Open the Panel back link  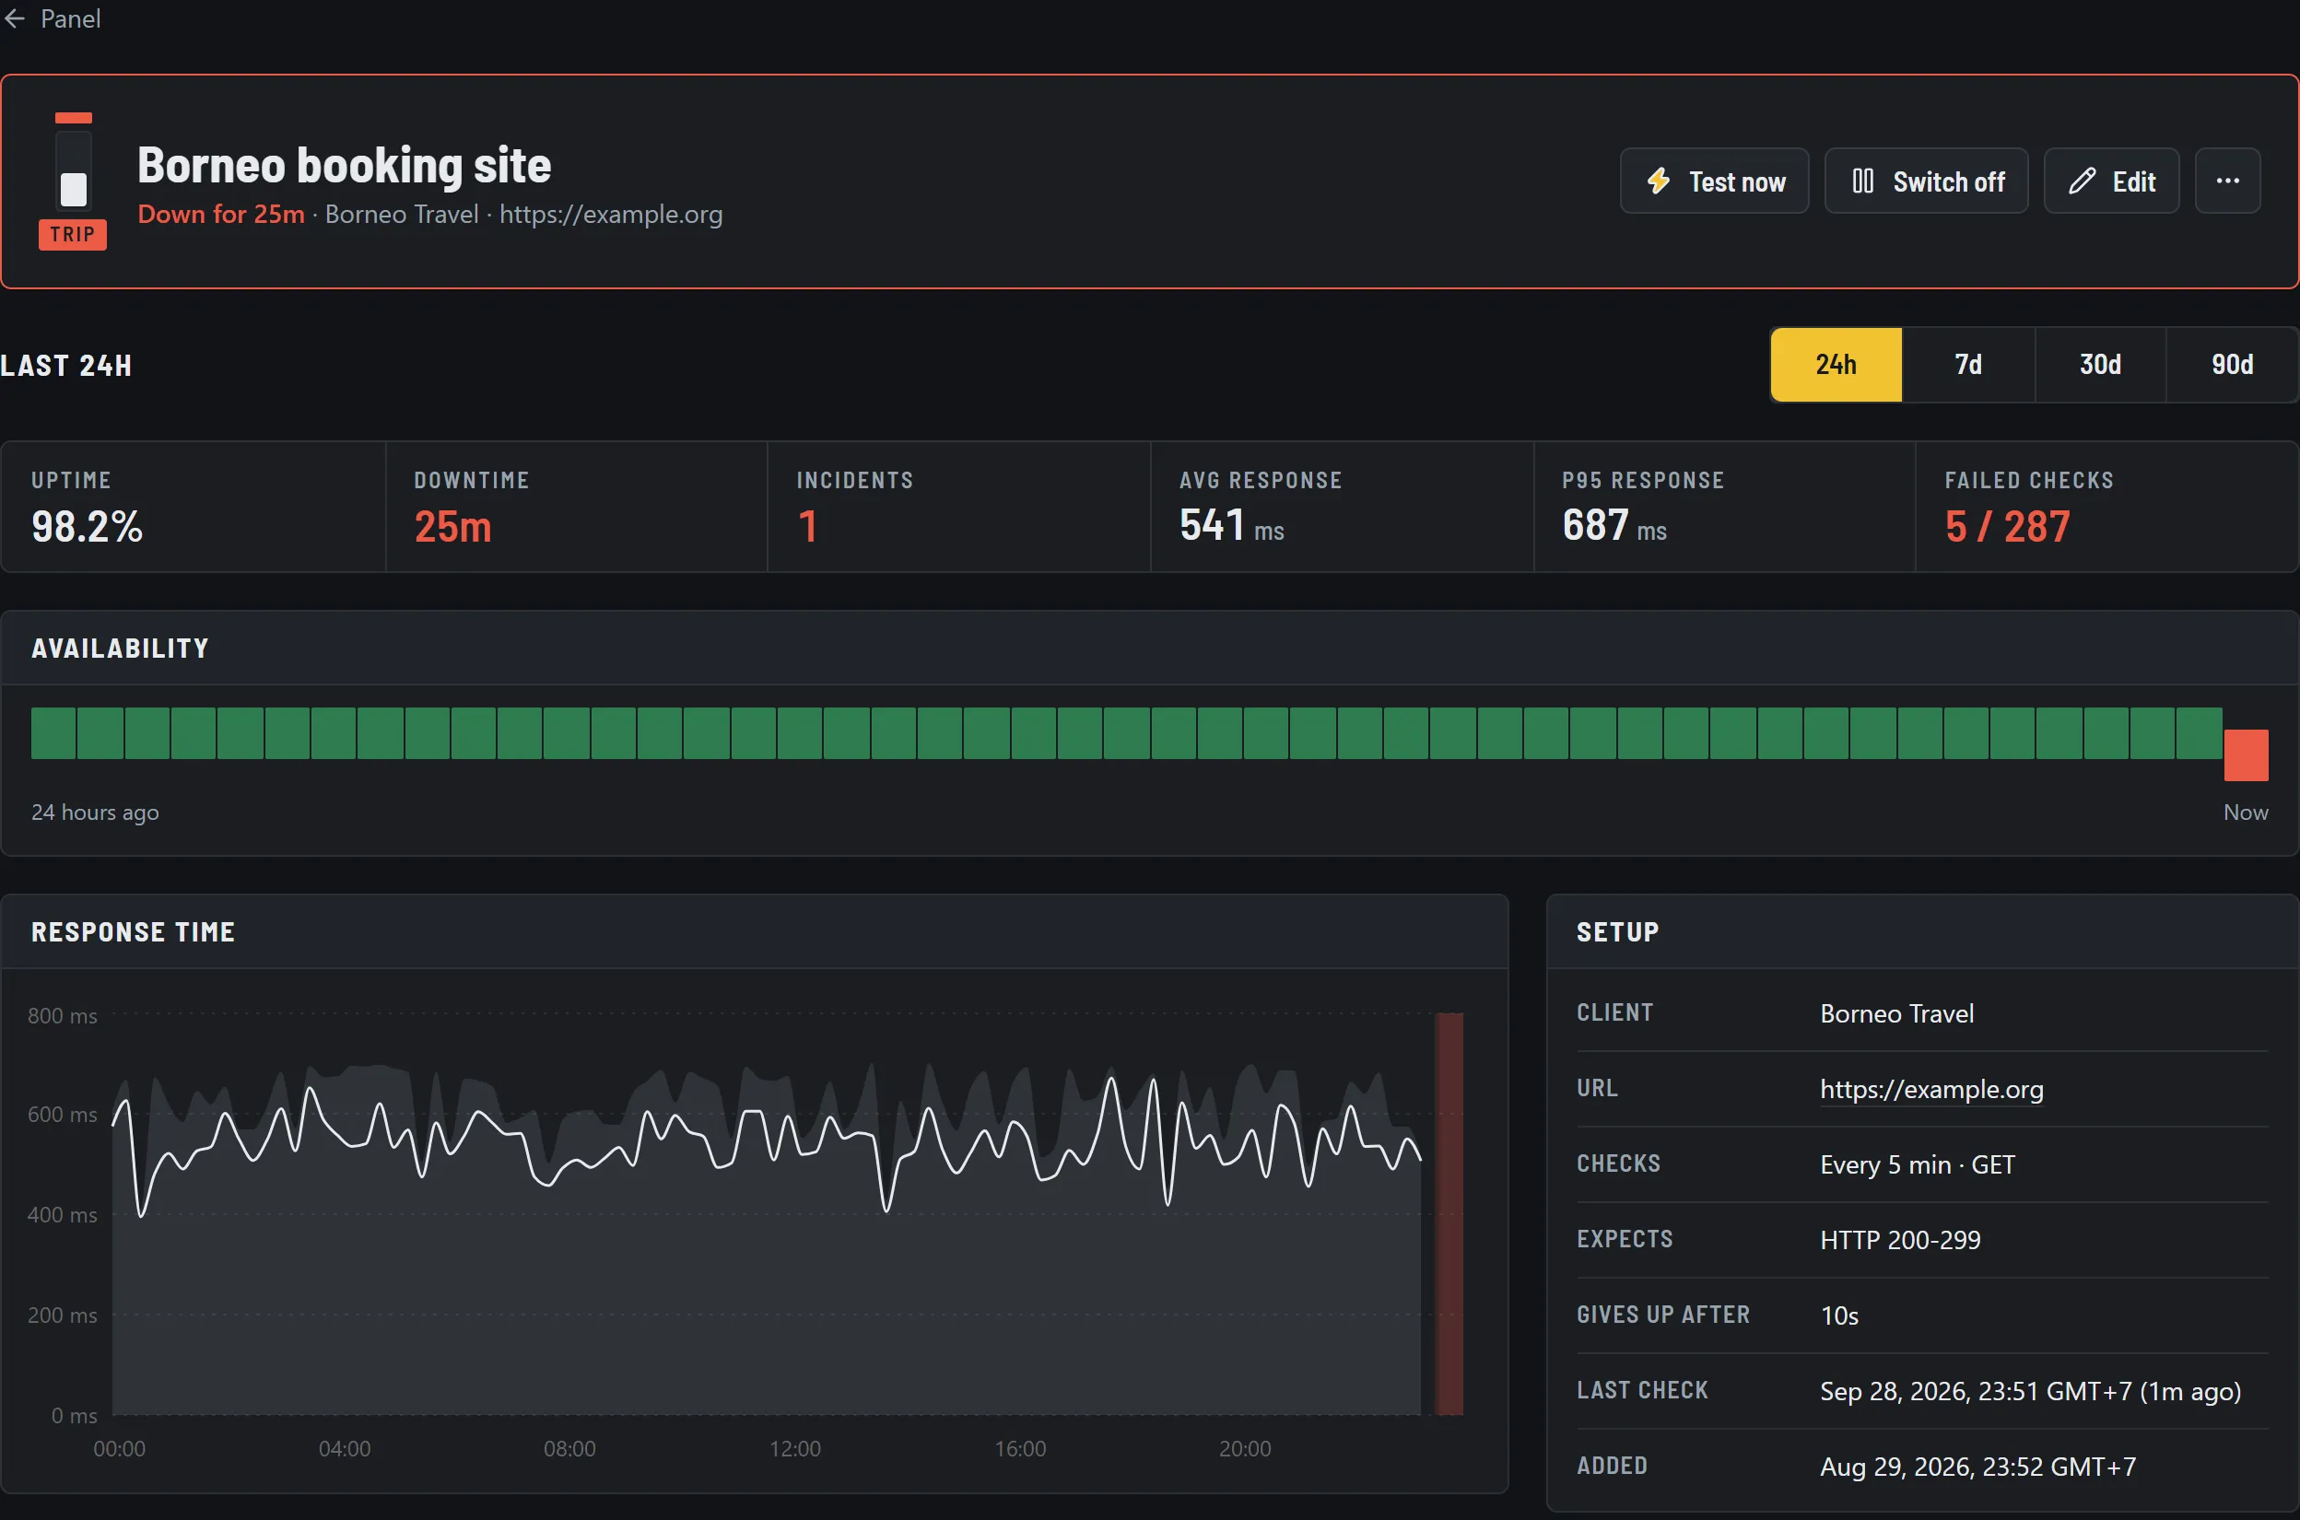pos(53,18)
